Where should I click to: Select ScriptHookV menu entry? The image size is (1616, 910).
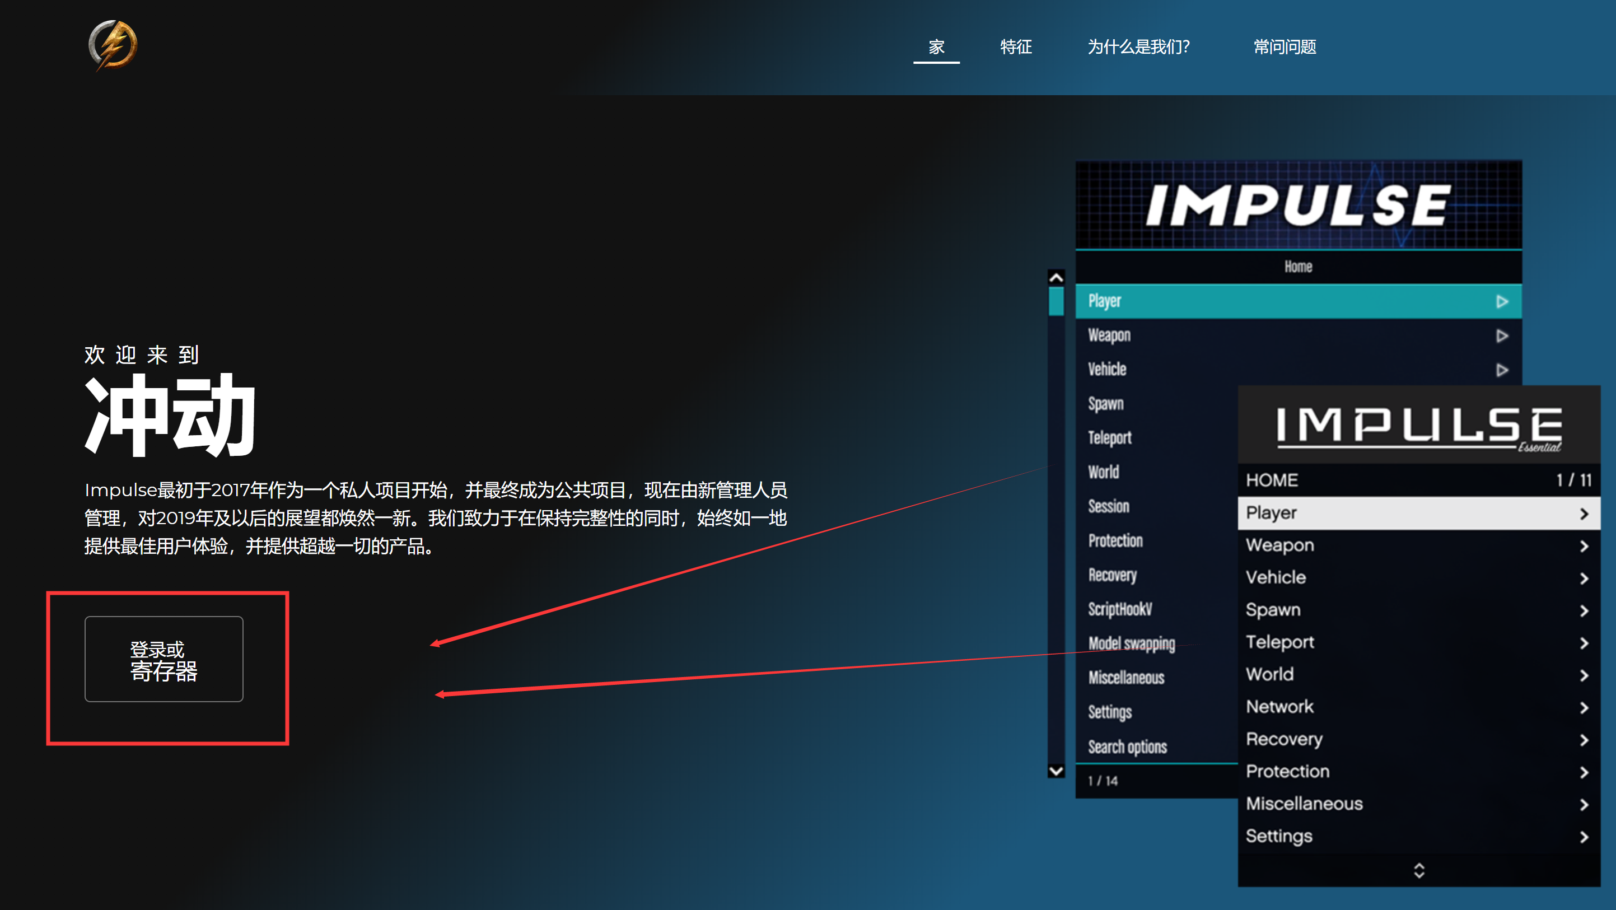(x=1120, y=609)
